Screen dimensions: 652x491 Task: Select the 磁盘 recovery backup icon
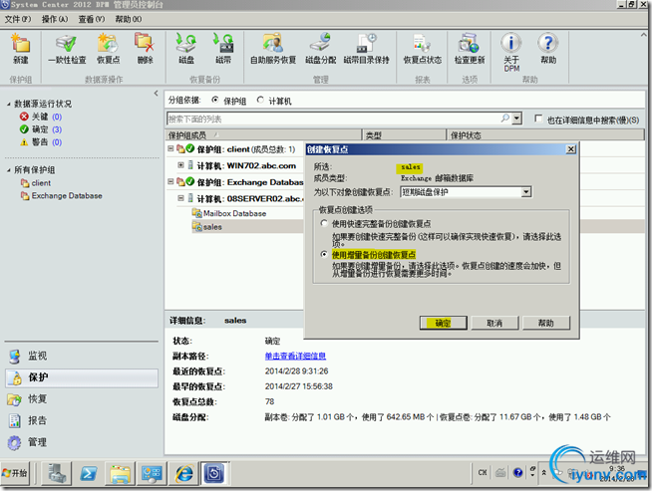(186, 49)
